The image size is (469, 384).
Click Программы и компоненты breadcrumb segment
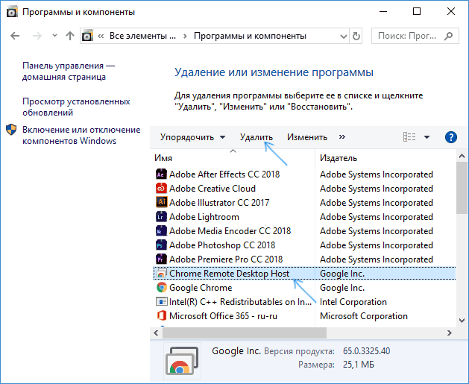[250, 36]
